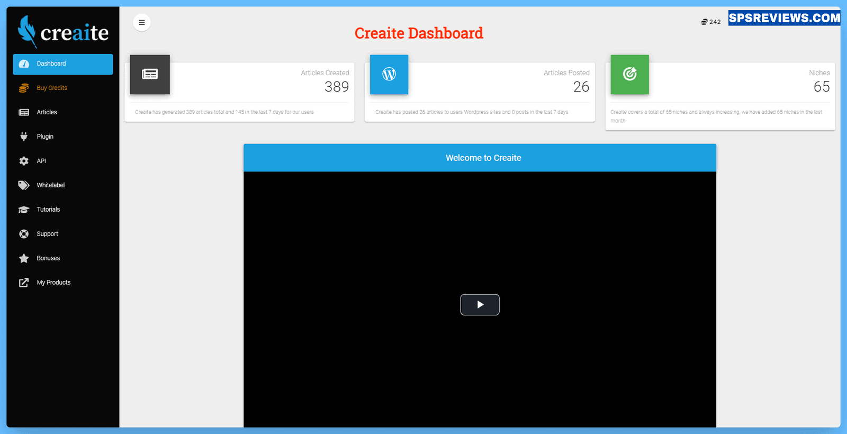Click the Articles newspaper icon in sidebar
This screenshot has height=434, width=847.
[x=24, y=112]
